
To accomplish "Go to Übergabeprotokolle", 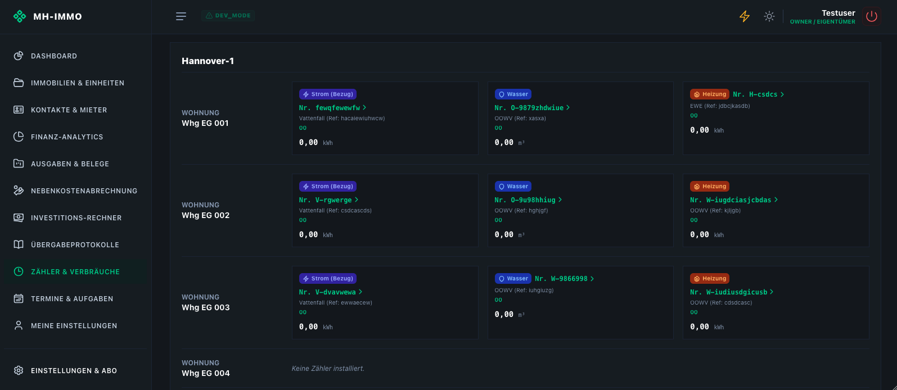I will (x=75, y=245).
